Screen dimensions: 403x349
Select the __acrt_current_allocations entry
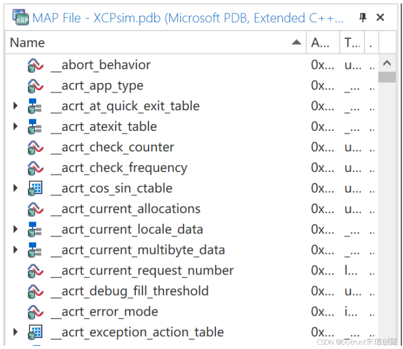pyautogui.click(x=125, y=209)
